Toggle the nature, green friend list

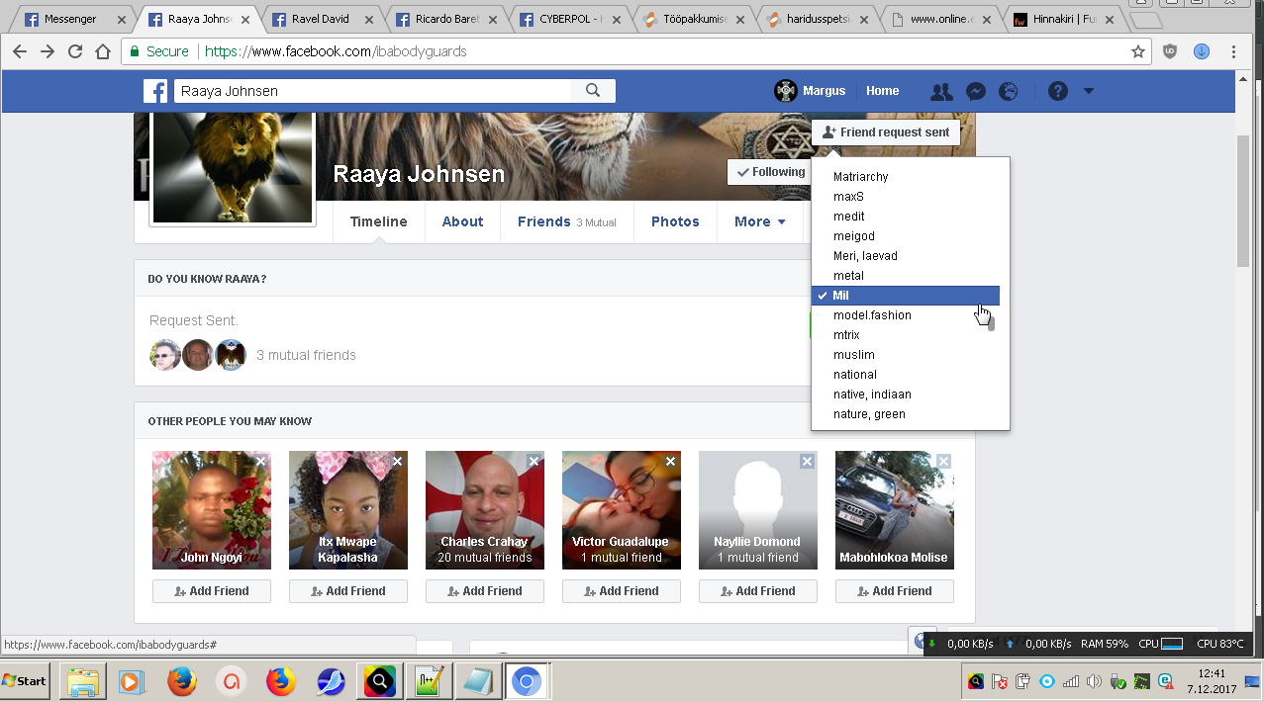pos(906,414)
